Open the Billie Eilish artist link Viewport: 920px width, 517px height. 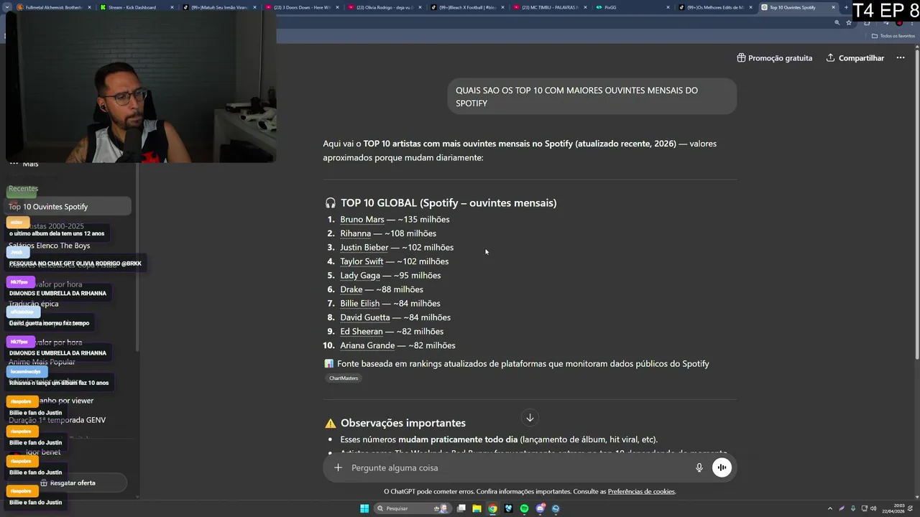point(359,304)
